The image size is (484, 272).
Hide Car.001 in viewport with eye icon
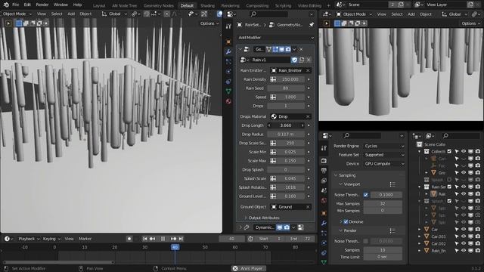[464, 236]
